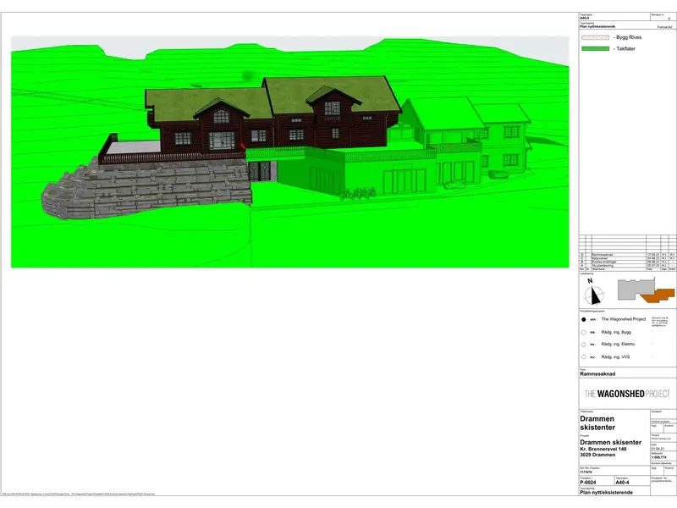This screenshot has width=677, height=508.
Task: Click revision row C 'Nabovarsel'
Action: pyautogui.click(x=627, y=258)
